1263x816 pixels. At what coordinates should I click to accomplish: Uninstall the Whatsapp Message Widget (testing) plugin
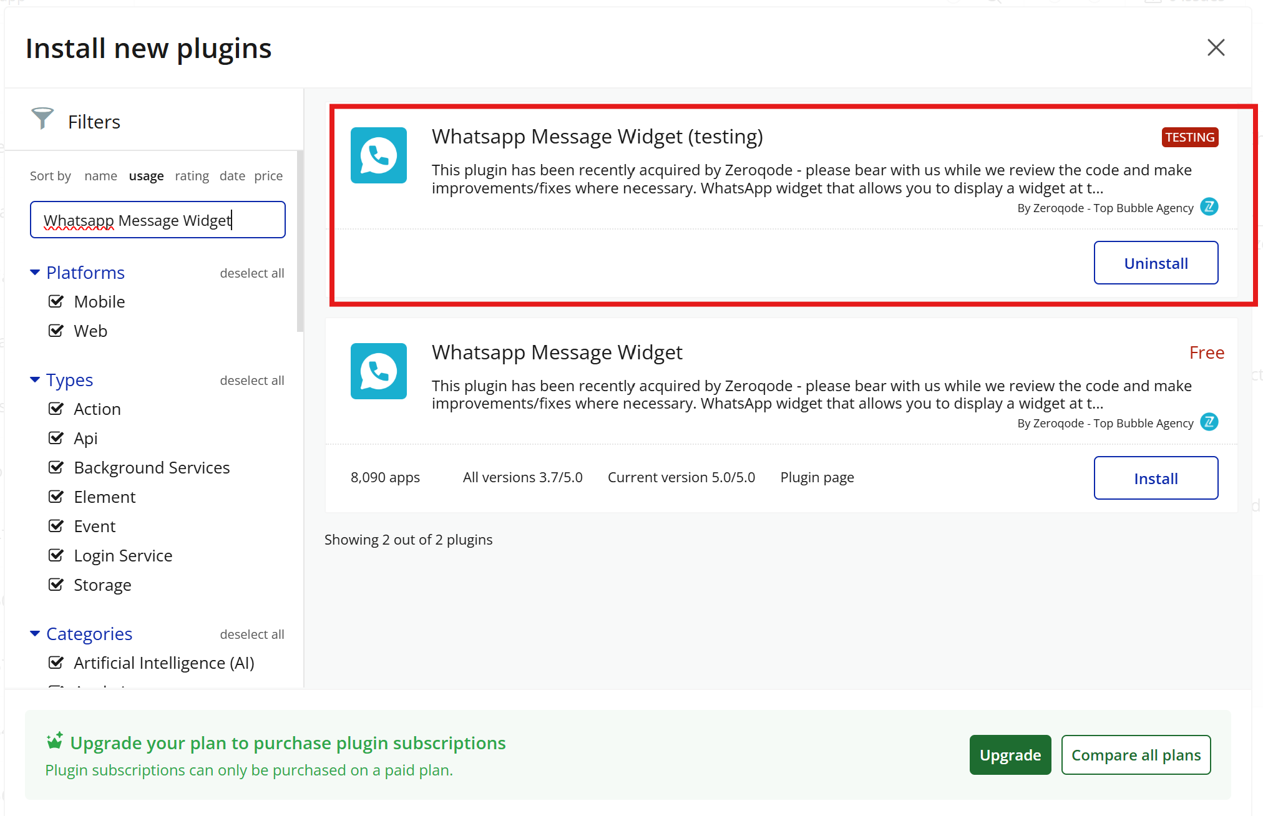[1155, 263]
